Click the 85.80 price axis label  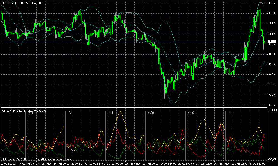[272, 13]
